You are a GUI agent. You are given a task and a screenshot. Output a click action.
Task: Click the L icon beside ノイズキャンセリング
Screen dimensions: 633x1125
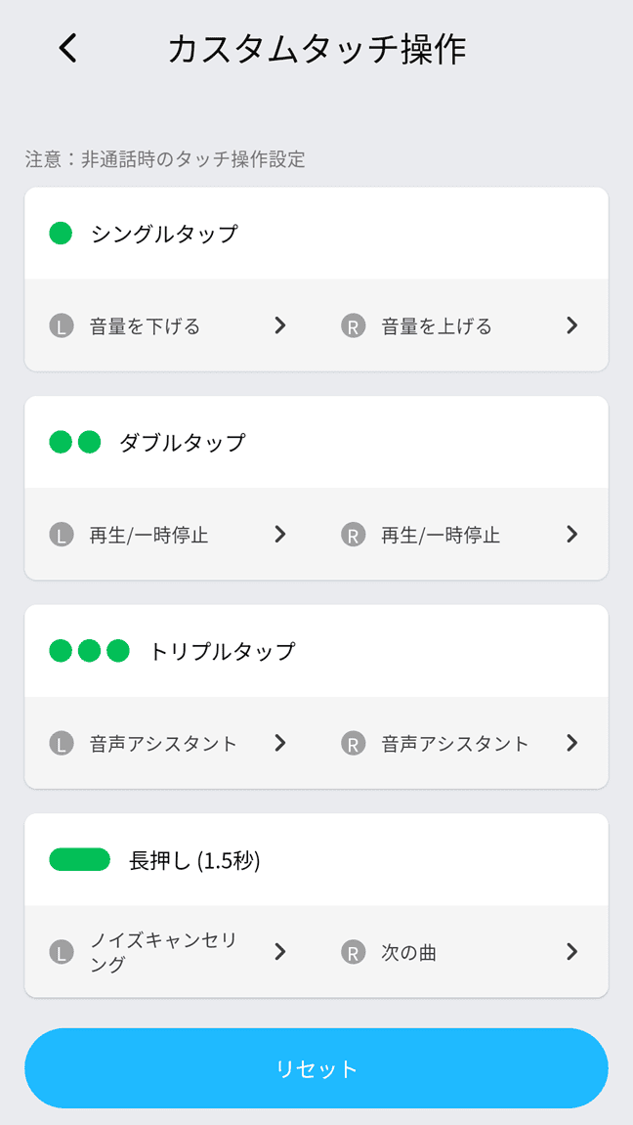[x=61, y=952]
